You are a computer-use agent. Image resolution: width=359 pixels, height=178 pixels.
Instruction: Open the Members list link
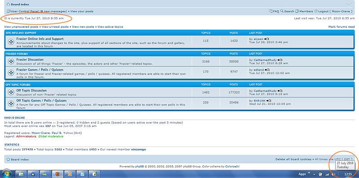tap(304, 11)
